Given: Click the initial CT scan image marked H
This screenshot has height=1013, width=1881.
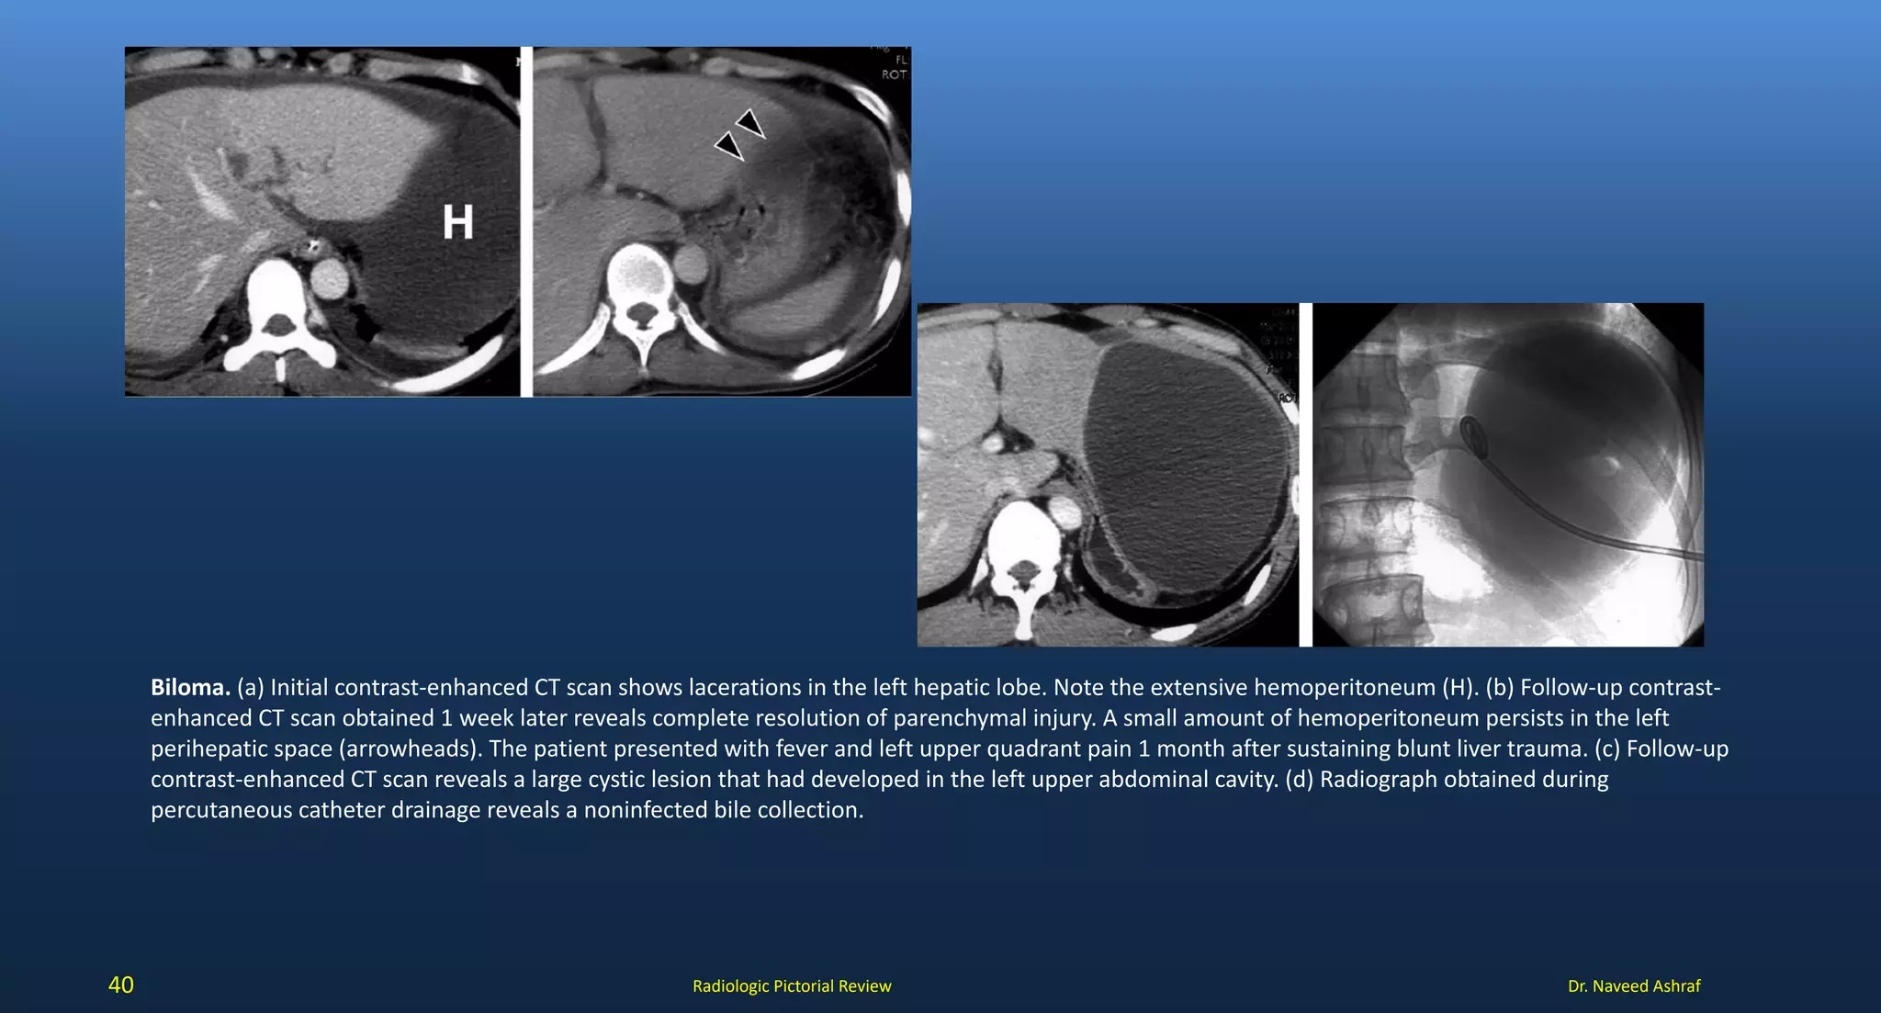Looking at the screenshot, I should (x=322, y=221).
